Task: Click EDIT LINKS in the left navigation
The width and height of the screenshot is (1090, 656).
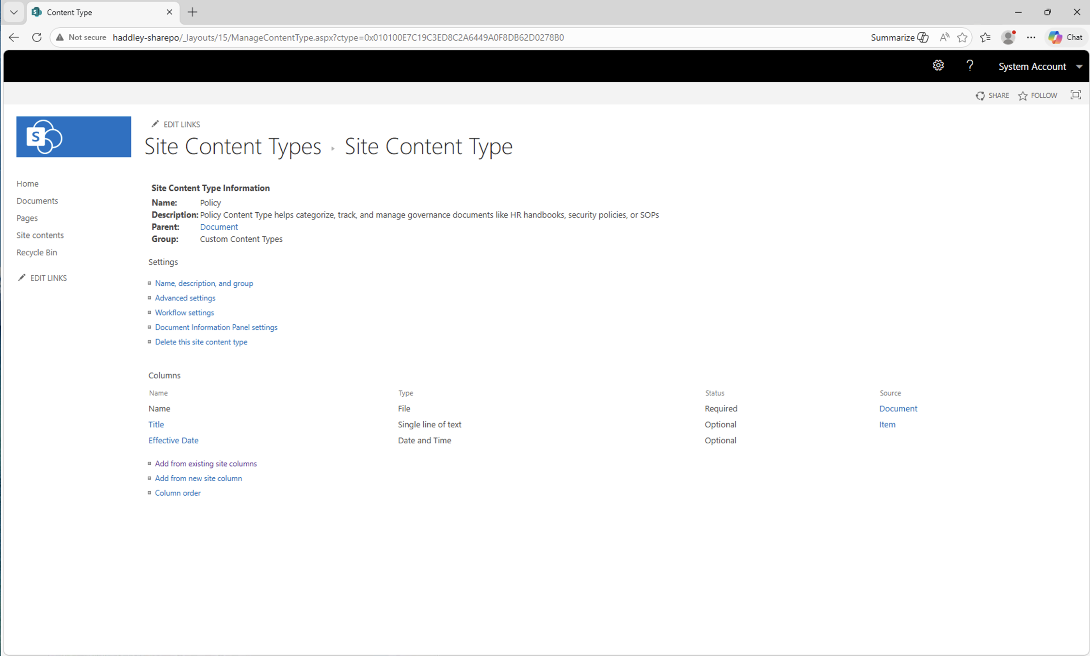Action: [43, 278]
